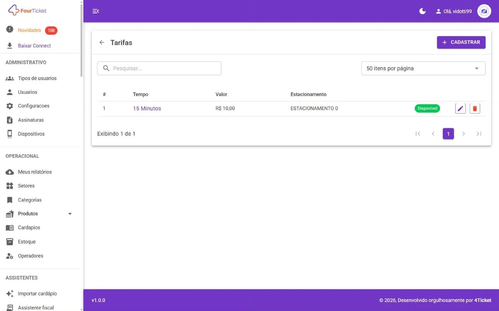Viewport: 499px width, 311px height.
Task: Click the Dispositivos phone icon
Action: point(10,134)
